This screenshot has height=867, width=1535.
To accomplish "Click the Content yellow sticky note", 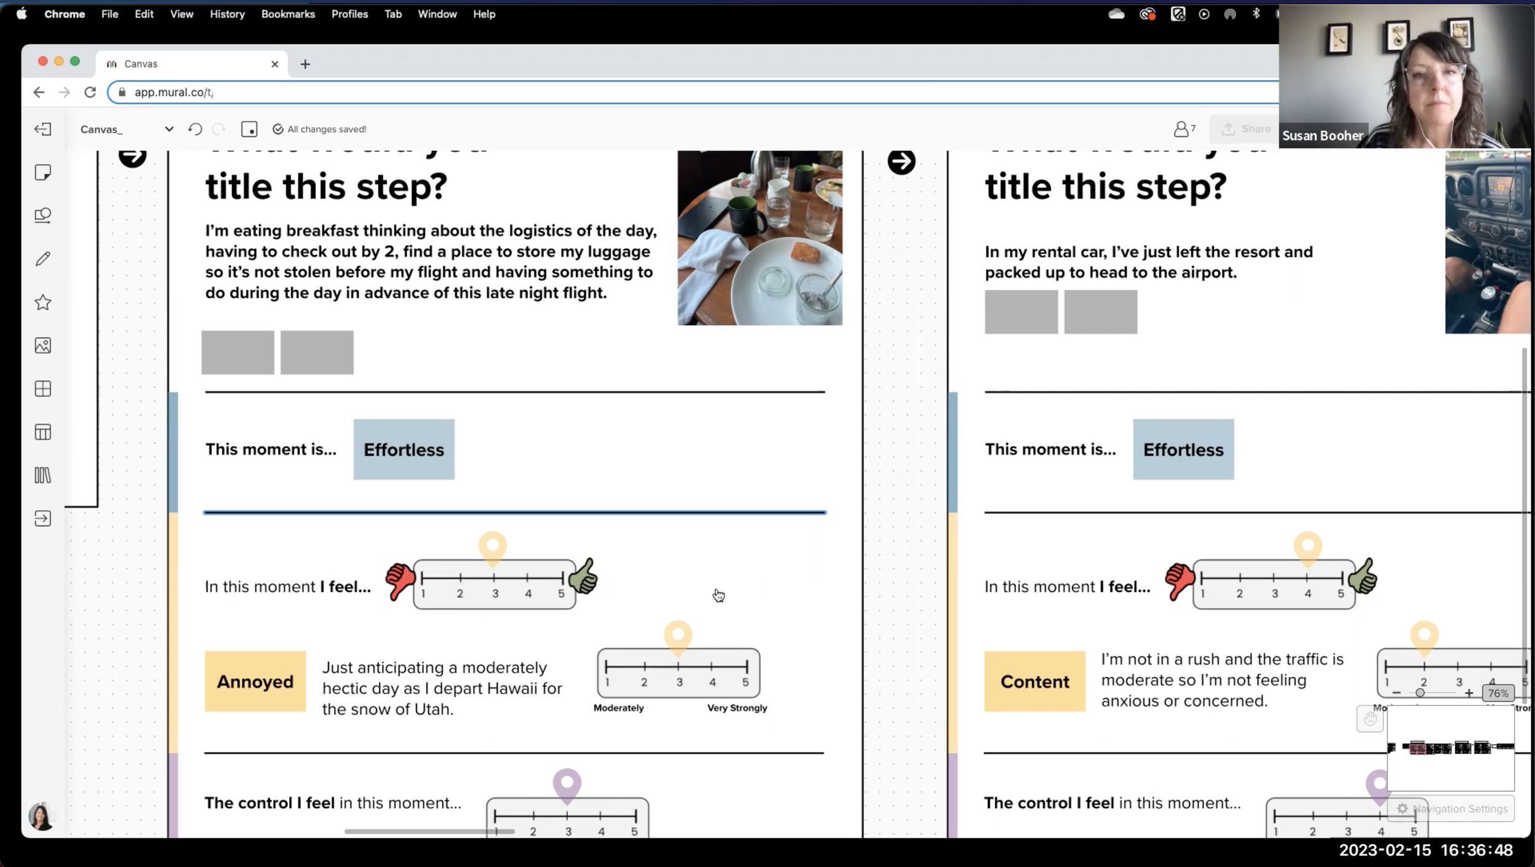I will [1035, 682].
